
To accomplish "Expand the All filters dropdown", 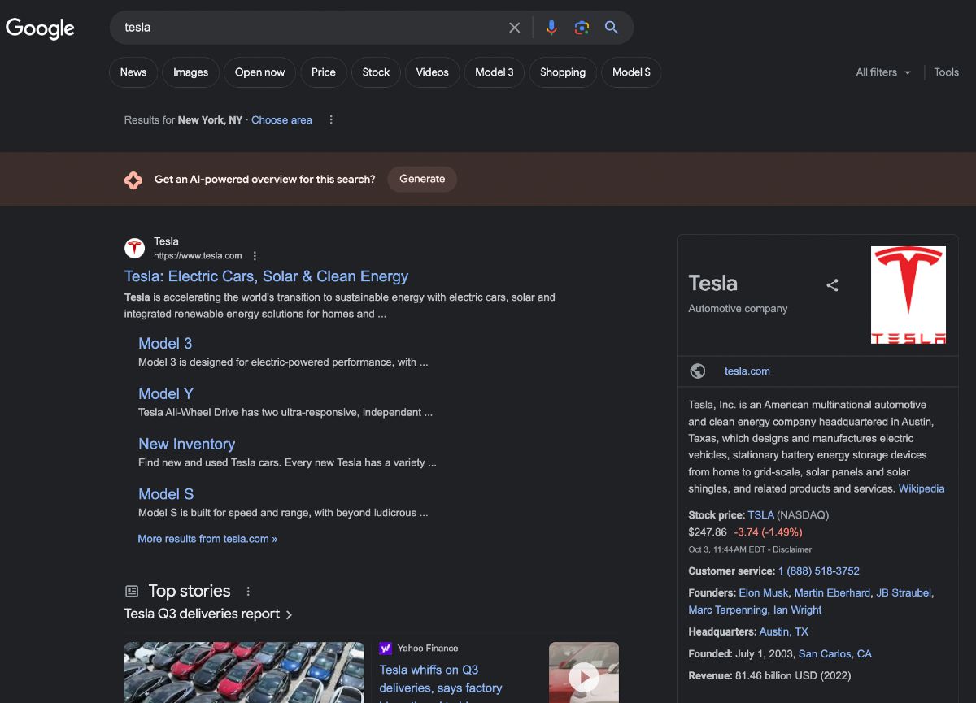I will [x=883, y=72].
